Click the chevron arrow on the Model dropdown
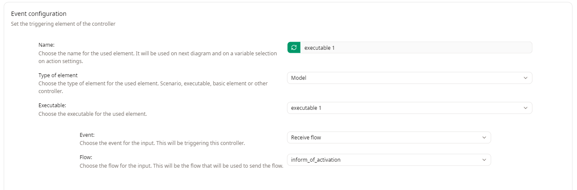The height and width of the screenshot is (190, 577). tap(525, 78)
